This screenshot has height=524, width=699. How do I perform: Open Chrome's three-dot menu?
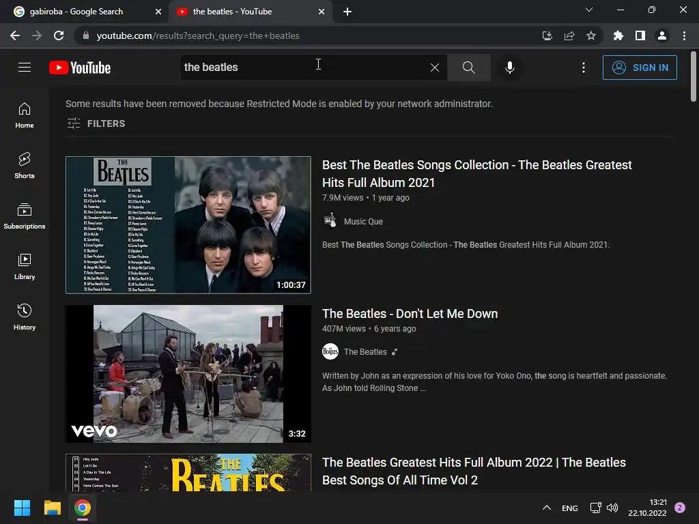pos(684,35)
